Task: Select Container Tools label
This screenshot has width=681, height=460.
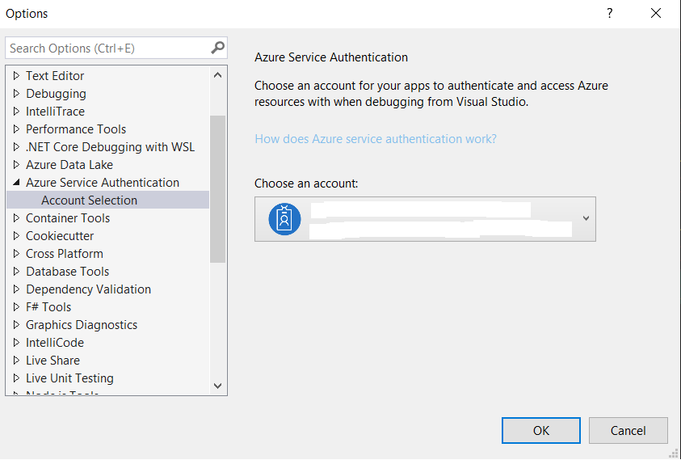Action: coord(68,217)
